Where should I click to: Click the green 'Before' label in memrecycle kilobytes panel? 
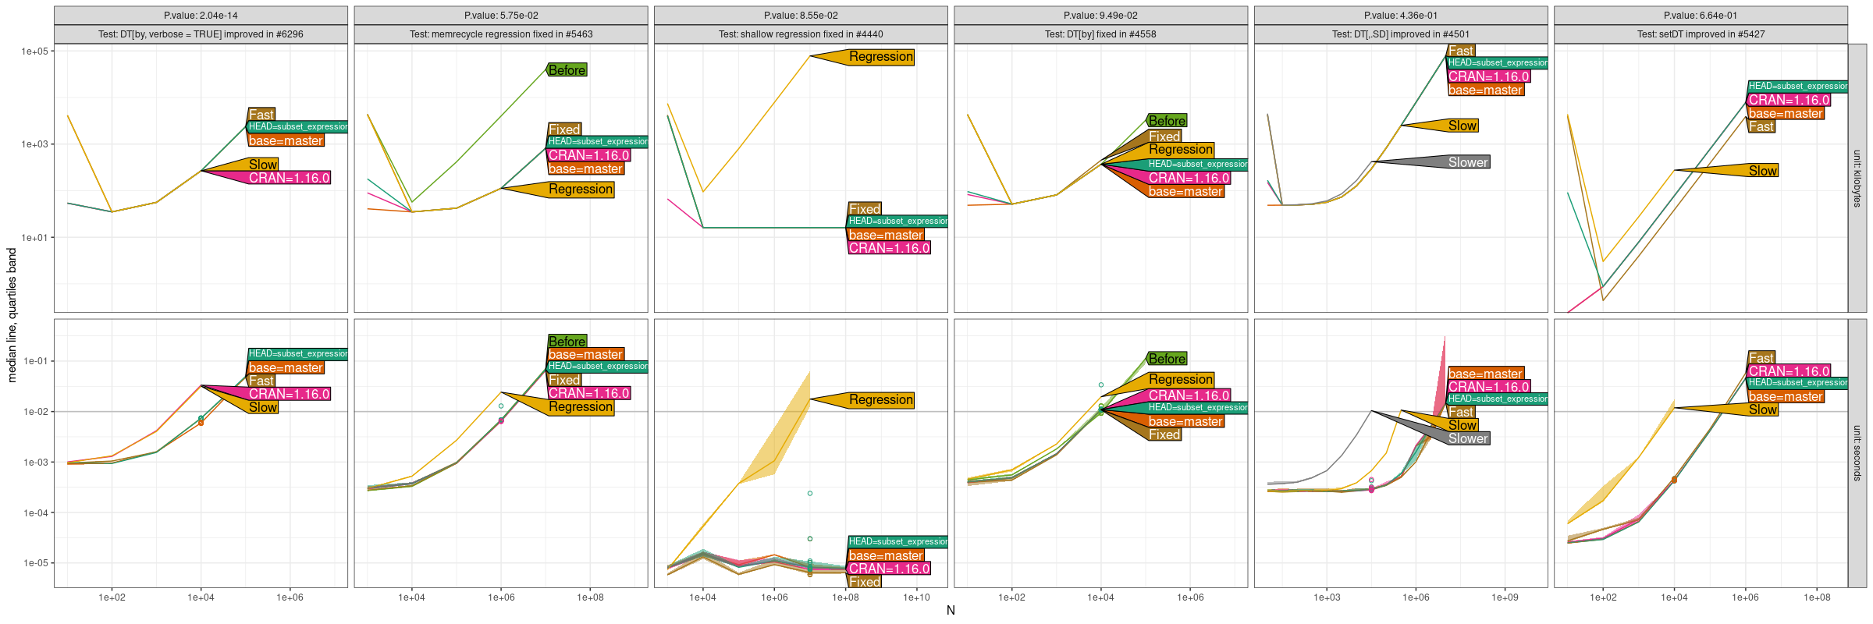567,70
